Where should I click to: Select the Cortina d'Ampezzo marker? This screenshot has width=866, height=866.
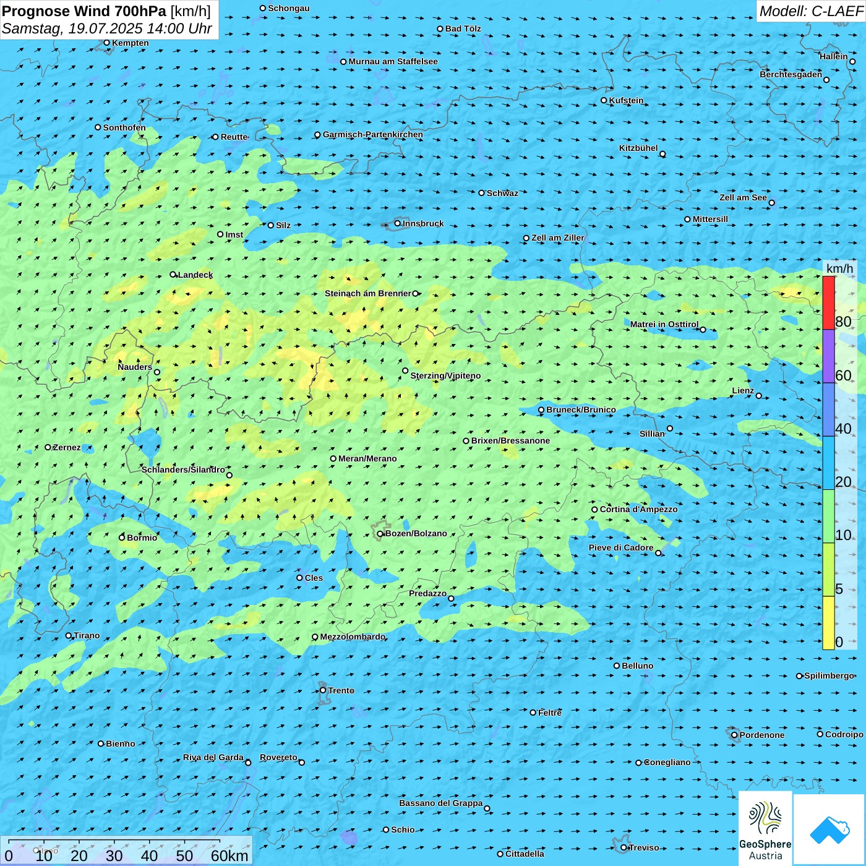(x=595, y=510)
